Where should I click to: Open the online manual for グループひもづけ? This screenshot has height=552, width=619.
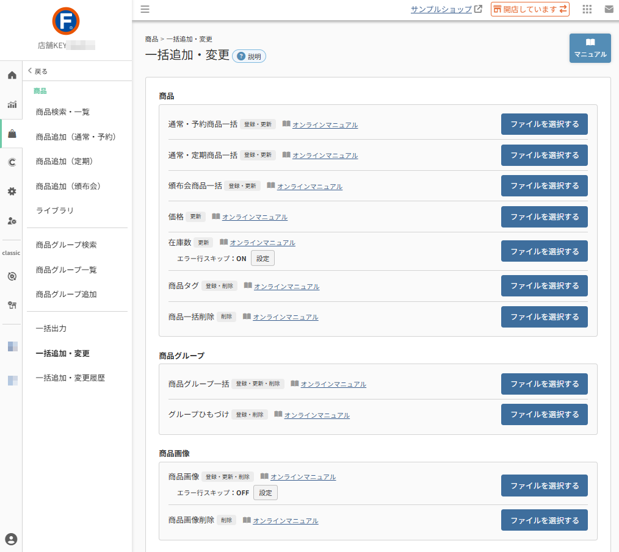[317, 415]
